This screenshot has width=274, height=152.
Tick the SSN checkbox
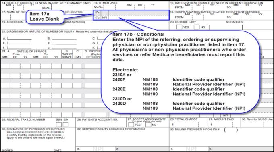pos(59,125)
